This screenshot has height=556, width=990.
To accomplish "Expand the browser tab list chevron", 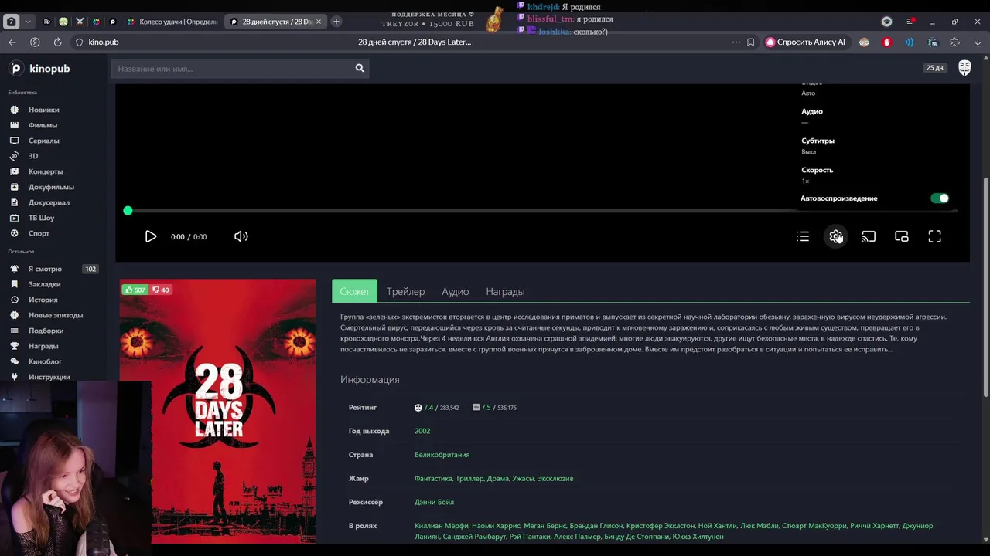I will 28,22.
